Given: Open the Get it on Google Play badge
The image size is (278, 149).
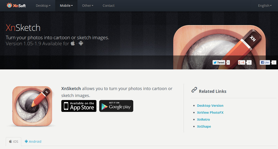Looking at the screenshot, I should [x=116, y=106].
